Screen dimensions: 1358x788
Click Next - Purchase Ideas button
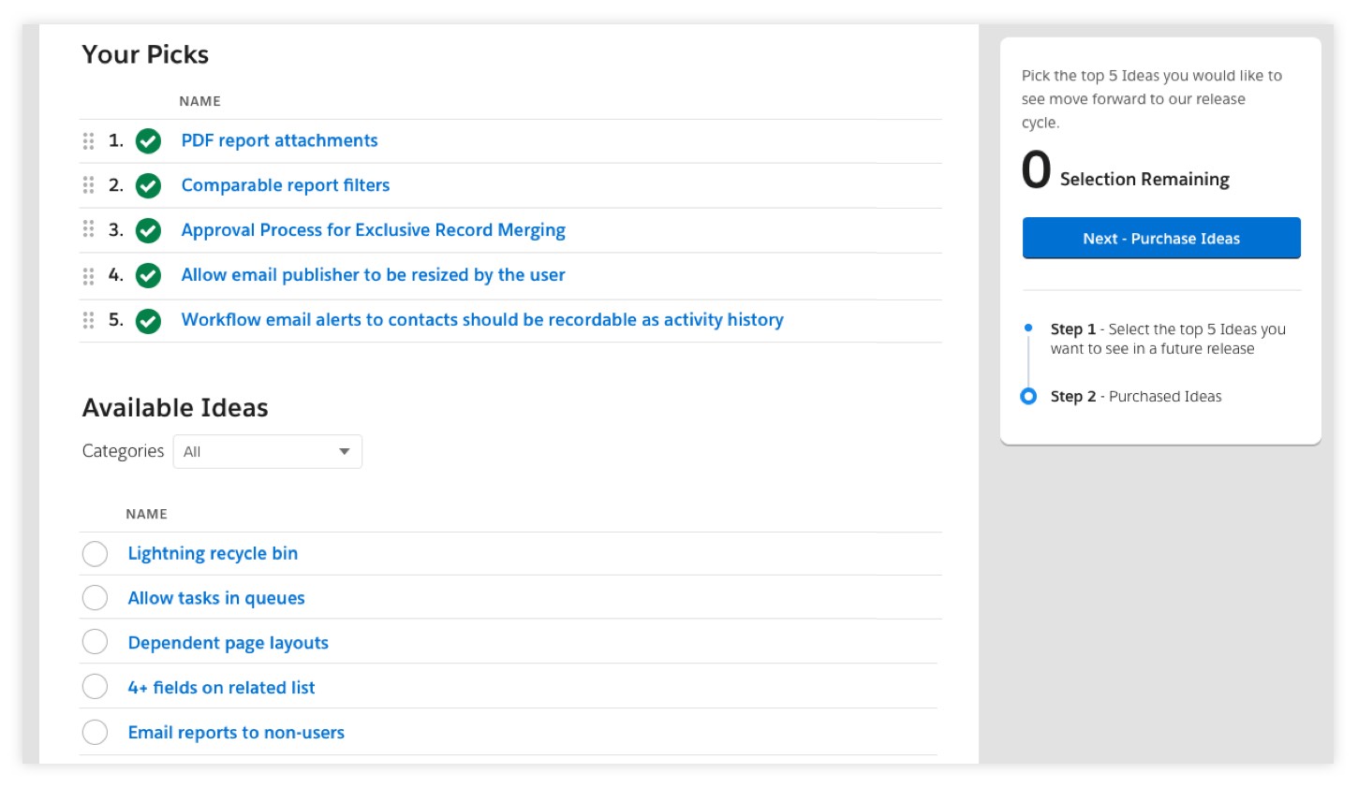[x=1160, y=239]
